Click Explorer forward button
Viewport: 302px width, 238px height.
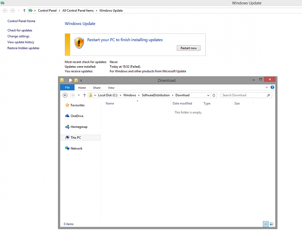[72, 95]
